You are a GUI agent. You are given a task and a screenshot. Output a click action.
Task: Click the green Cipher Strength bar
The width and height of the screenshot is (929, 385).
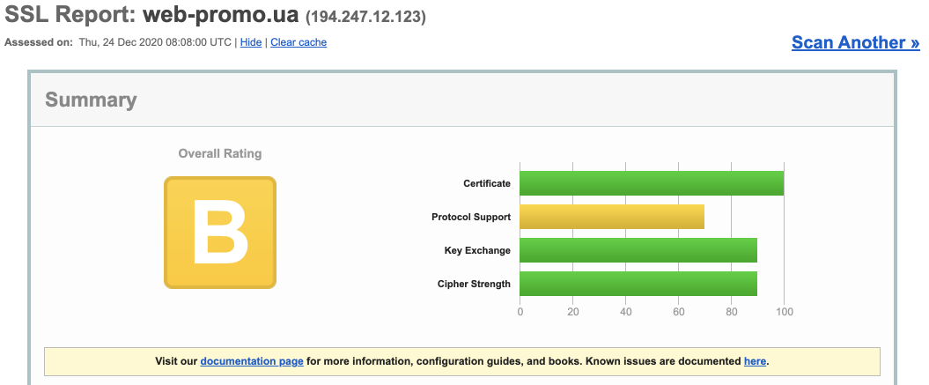(638, 284)
